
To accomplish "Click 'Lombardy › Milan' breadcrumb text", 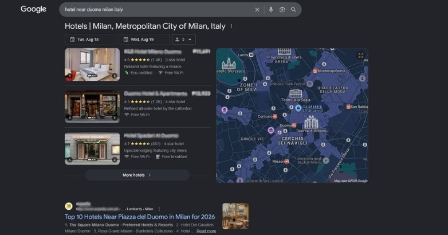I will [140, 209].
